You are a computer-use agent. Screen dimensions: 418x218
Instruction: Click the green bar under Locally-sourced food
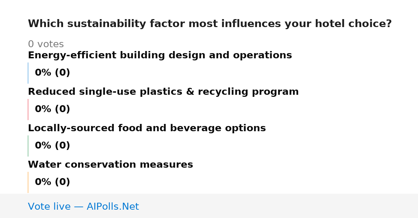click(x=28, y=146)
